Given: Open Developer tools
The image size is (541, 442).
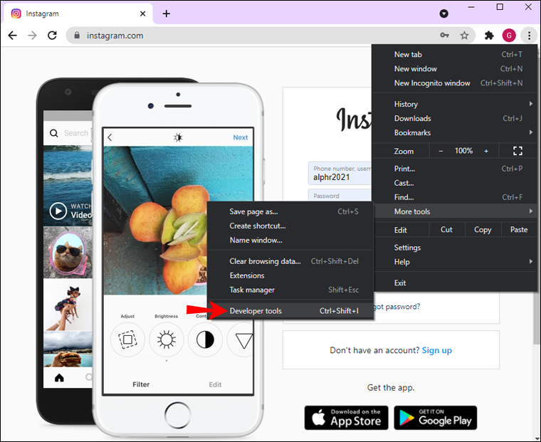Looking at the screenshot, I should click(290, 311).
